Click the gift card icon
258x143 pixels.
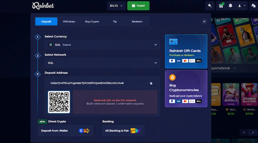[x=173, y=42]
